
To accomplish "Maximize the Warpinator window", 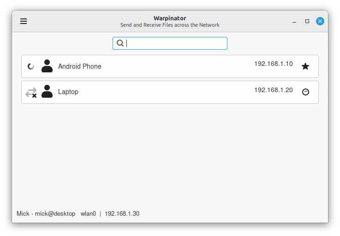I will pos(307,21).
